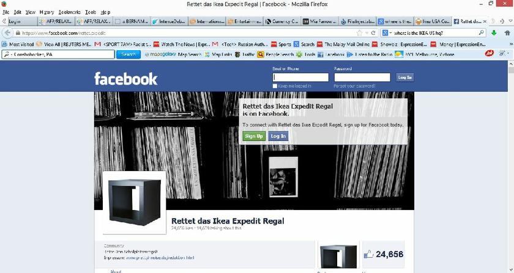This screenshot has width=514, height=273.
Task: Open the Traffic toolbar button
Action: point(245,54)
